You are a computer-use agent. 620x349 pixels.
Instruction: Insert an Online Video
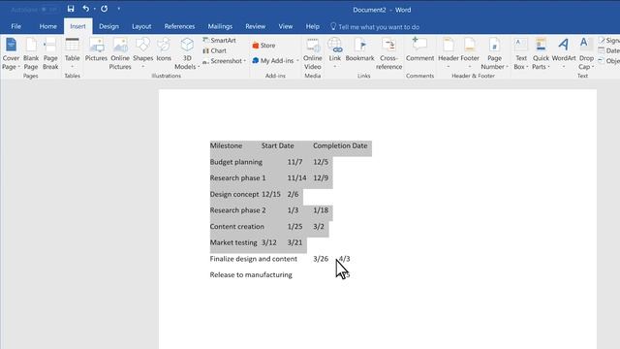click(x=312, y=54)
